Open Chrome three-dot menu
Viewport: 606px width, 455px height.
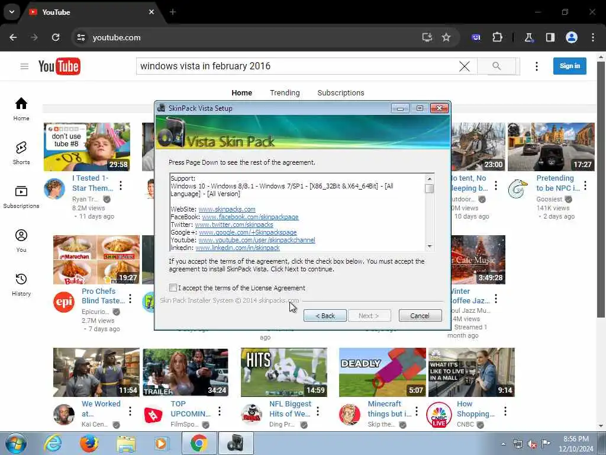[593, 37]
